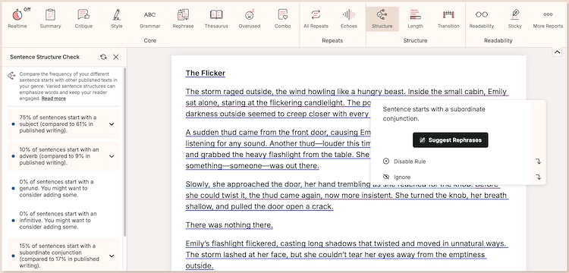Open the Rephrase tool
Screen dimensions: 569x273
tap(183, 18)
